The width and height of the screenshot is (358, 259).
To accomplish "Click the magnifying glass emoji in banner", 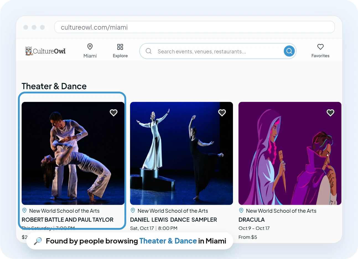I will click(38, 241).
